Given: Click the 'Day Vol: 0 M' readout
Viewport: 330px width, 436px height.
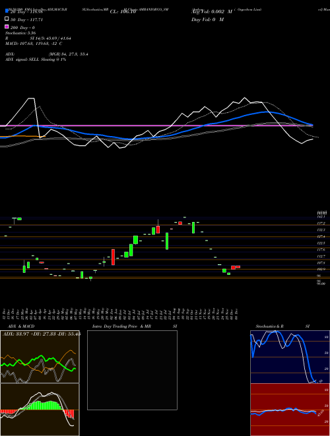Looking at the screenshot, I should tap(207, 19).
